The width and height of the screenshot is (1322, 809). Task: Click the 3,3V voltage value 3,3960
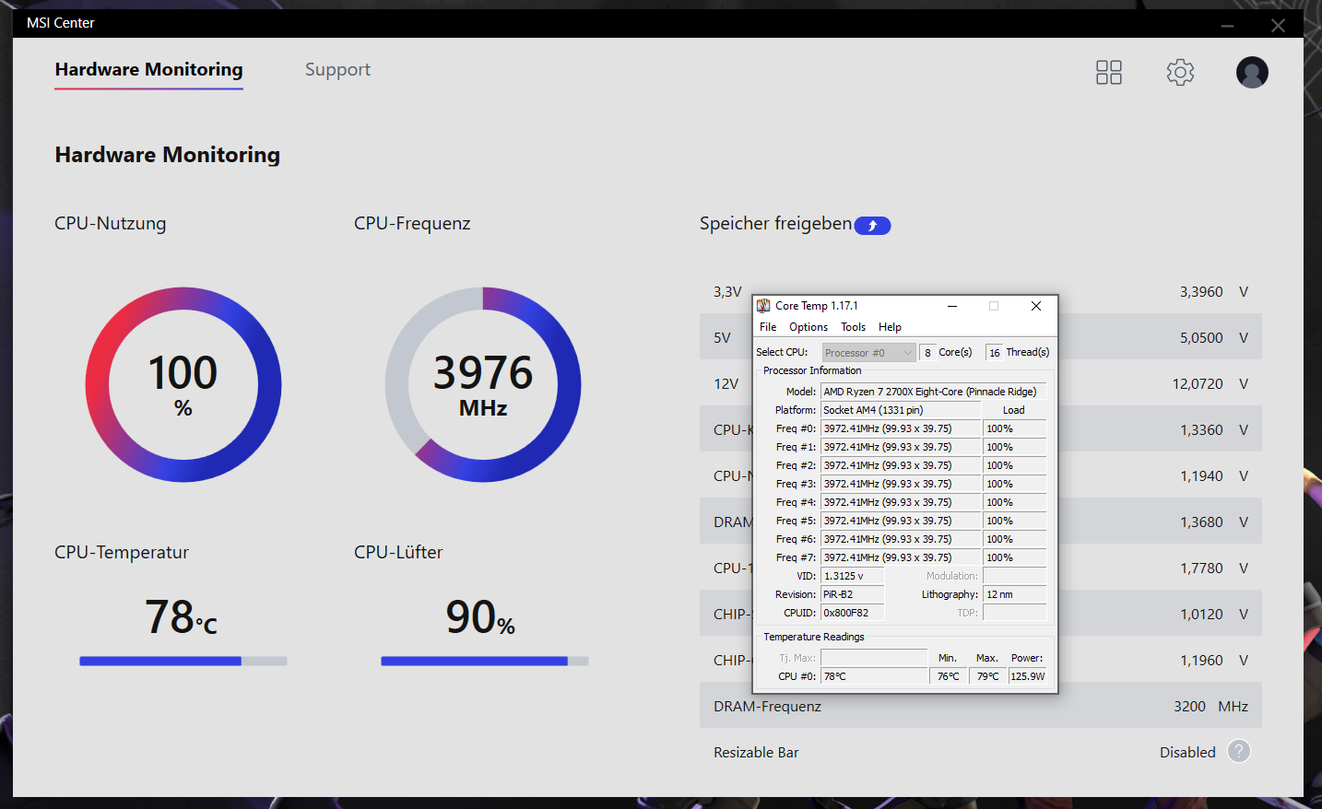[x=1201, y=292]
